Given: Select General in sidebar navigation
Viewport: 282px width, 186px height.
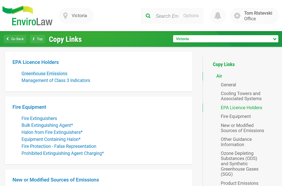Looking at the screenshot, I should point(229,85).
